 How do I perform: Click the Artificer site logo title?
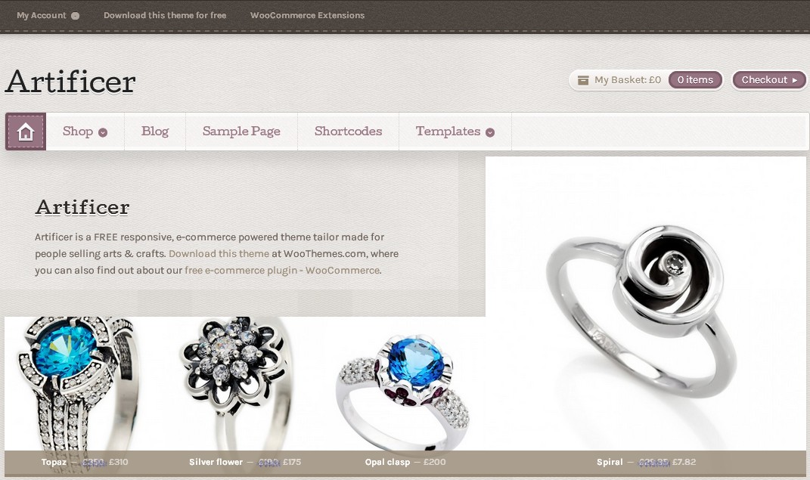71,82
